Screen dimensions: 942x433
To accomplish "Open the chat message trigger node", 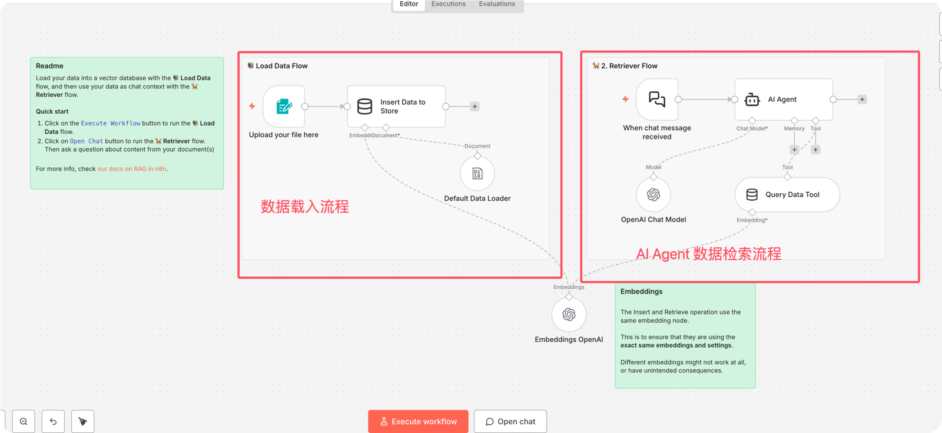I will point(657,100).
